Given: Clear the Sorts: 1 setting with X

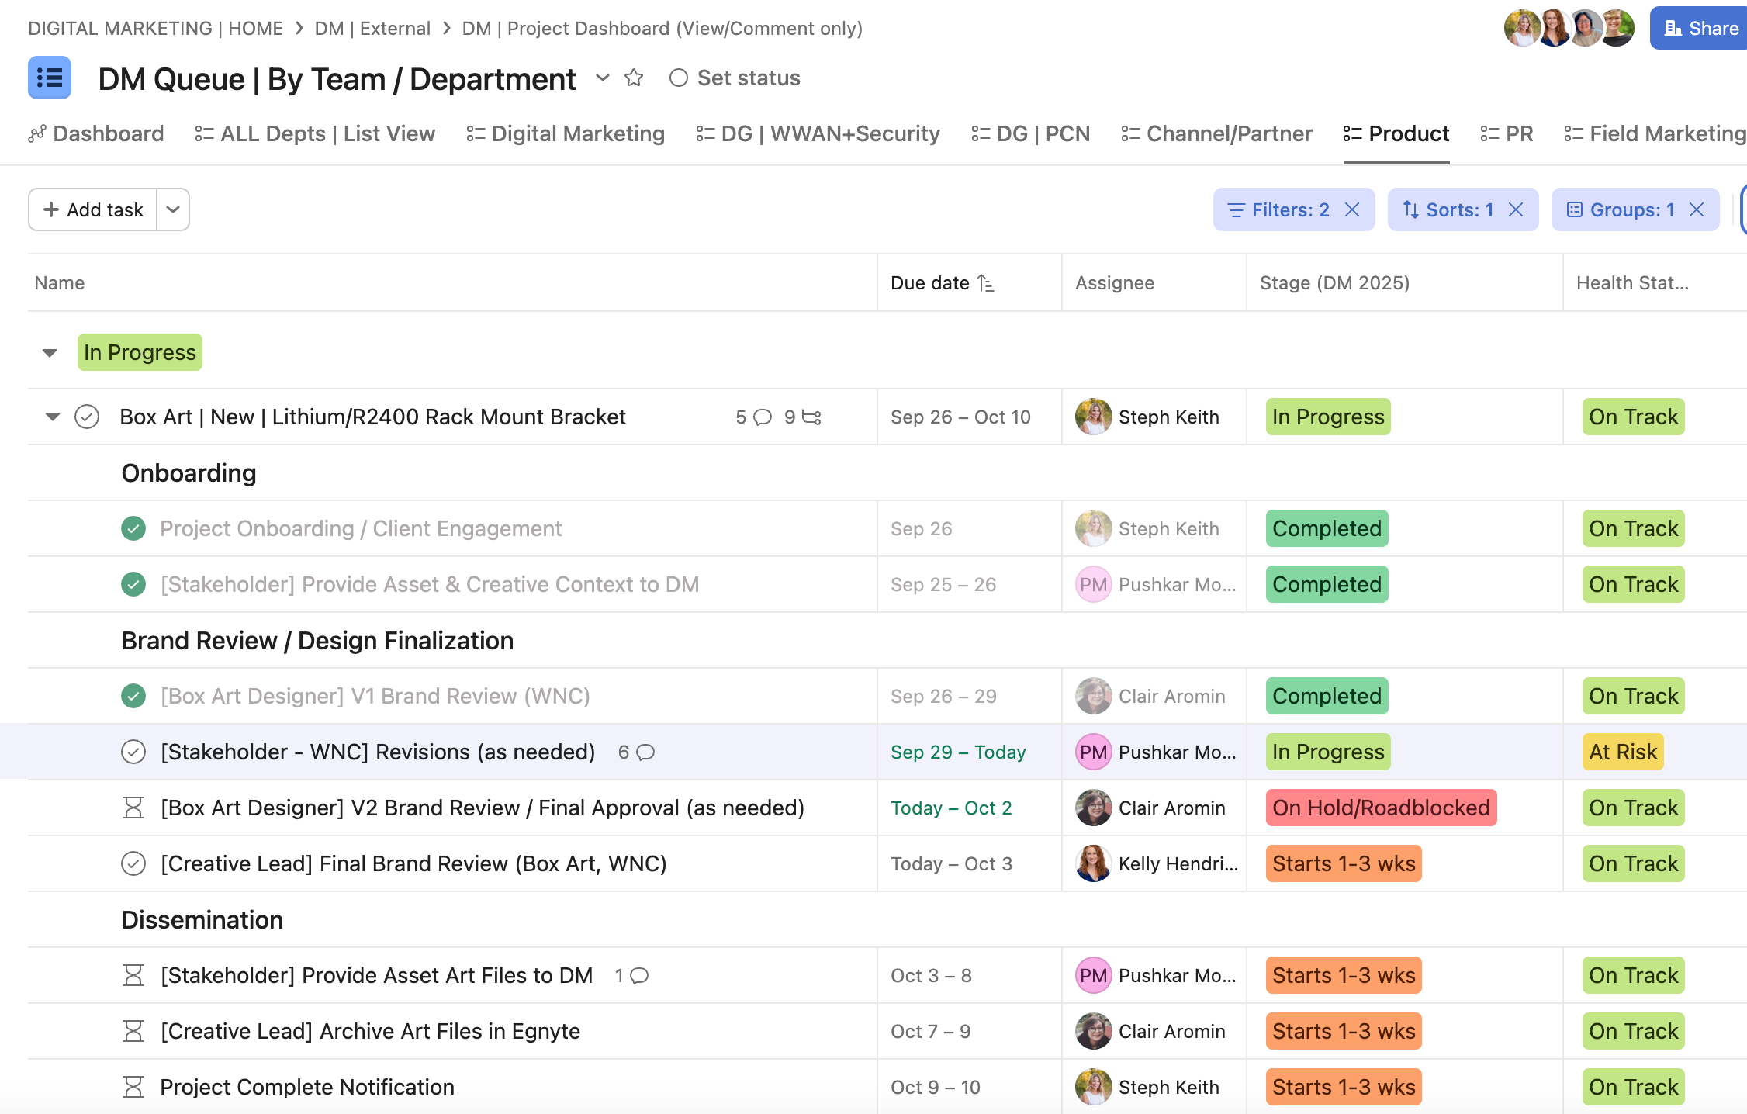Looking at the screenshot, I should click(1516, 210).
